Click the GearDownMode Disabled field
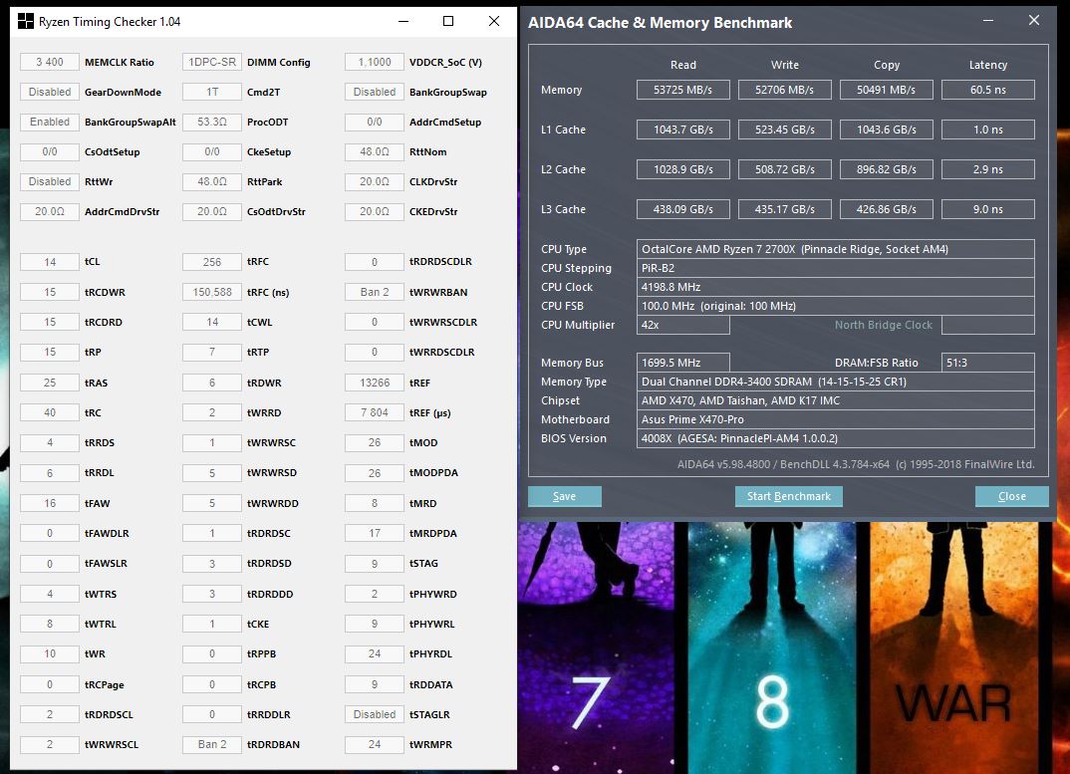 point(50,92)
